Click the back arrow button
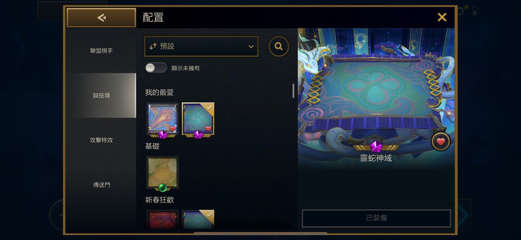The width and height of the screenshot is (521, 240). [x=101, y=18]
